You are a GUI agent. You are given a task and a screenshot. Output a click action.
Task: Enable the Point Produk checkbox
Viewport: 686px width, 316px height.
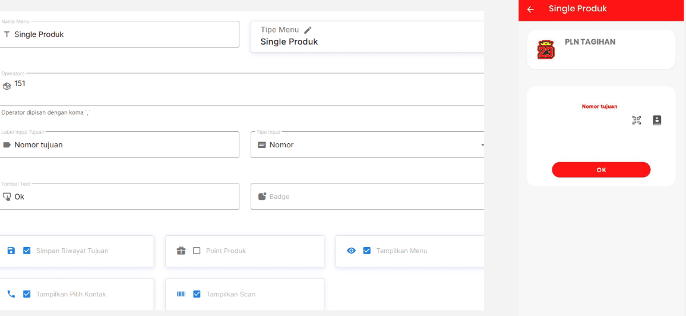coord(197,251)
